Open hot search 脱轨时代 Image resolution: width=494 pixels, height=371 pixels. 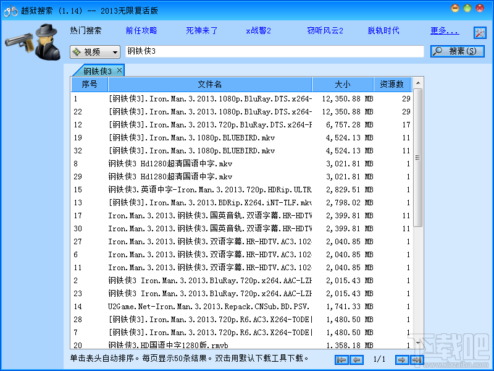pos(383,30)
